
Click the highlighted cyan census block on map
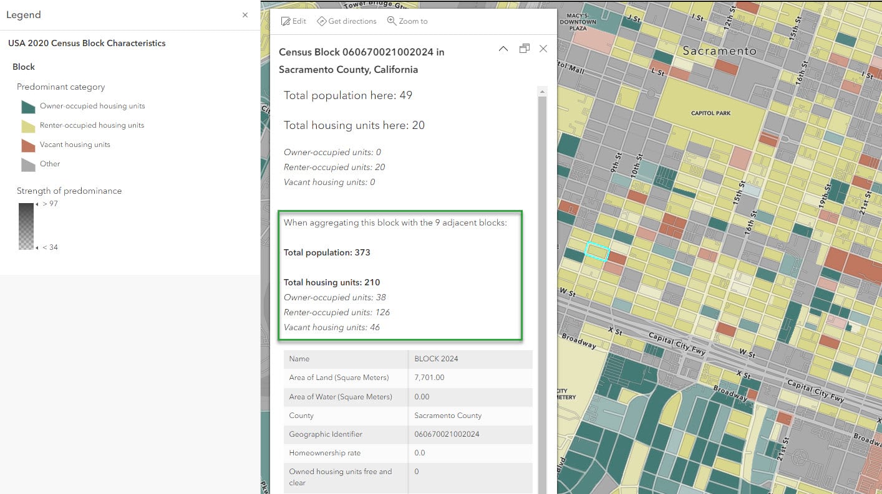click(x=597, y=251)
